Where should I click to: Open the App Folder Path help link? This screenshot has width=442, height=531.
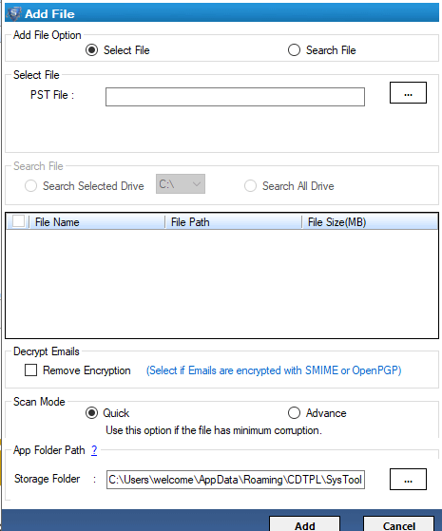click(94, 450)
